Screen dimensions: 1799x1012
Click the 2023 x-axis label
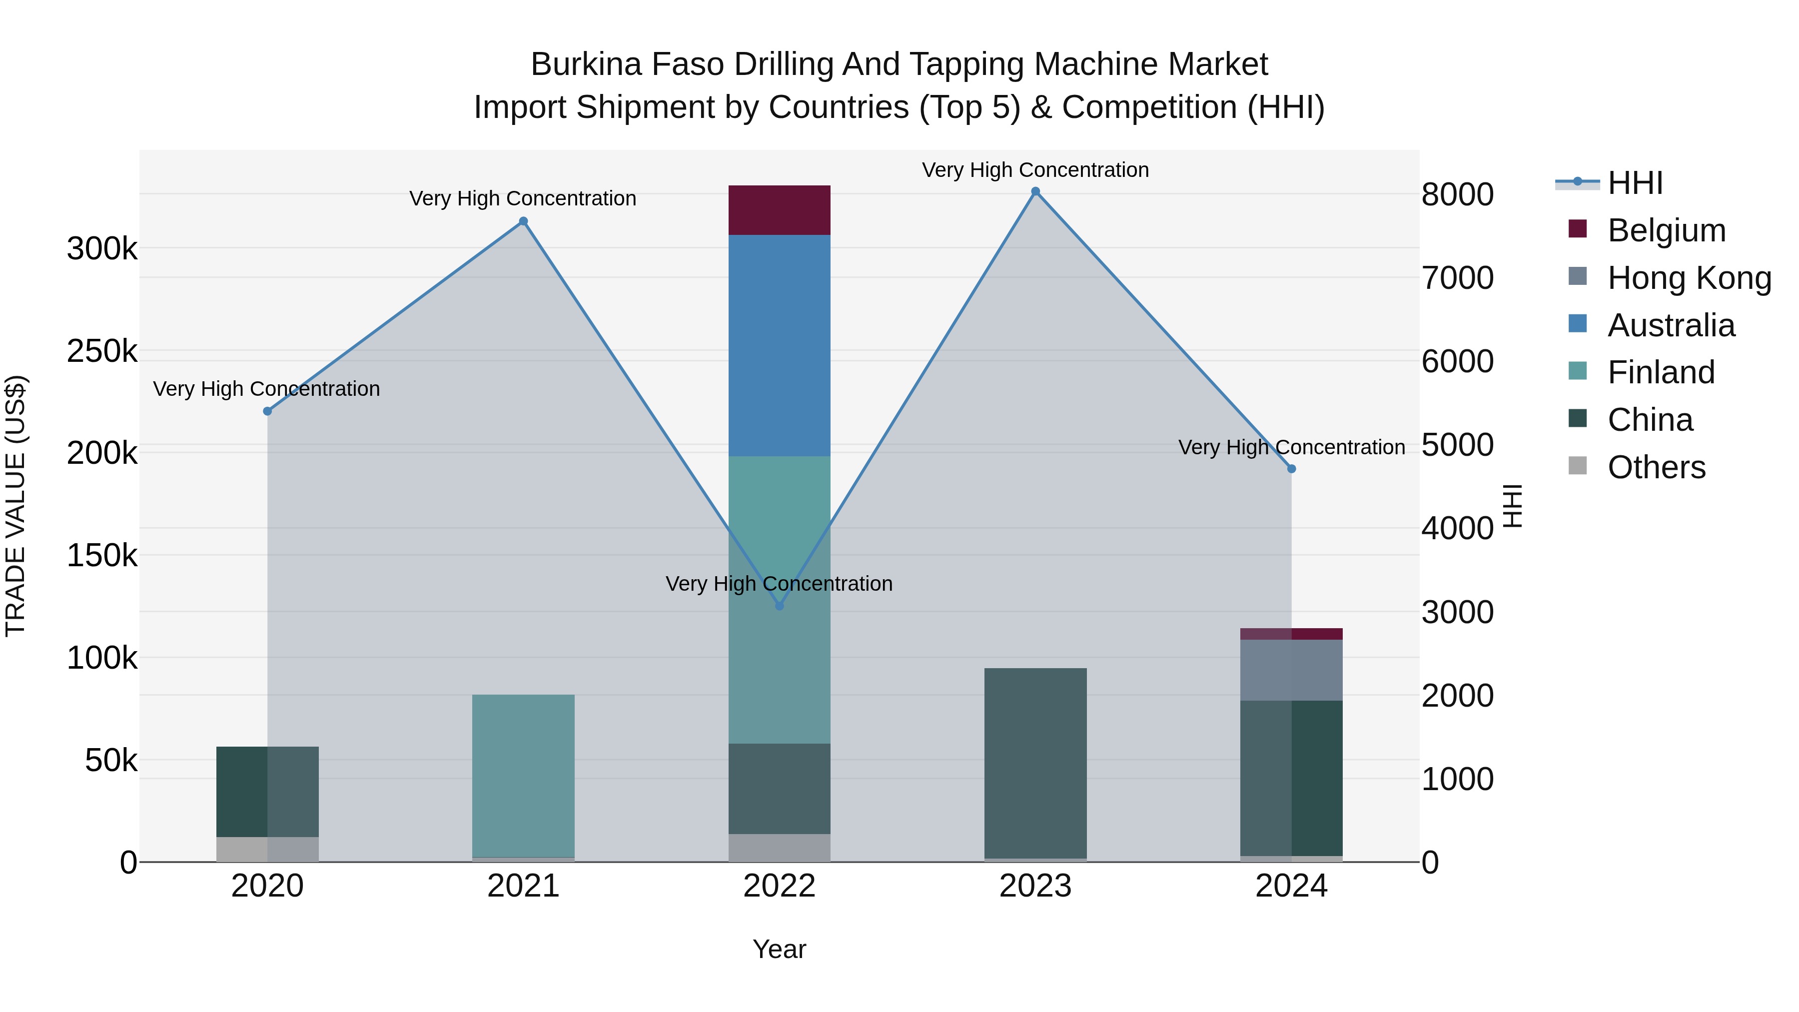pos(1036,886)
